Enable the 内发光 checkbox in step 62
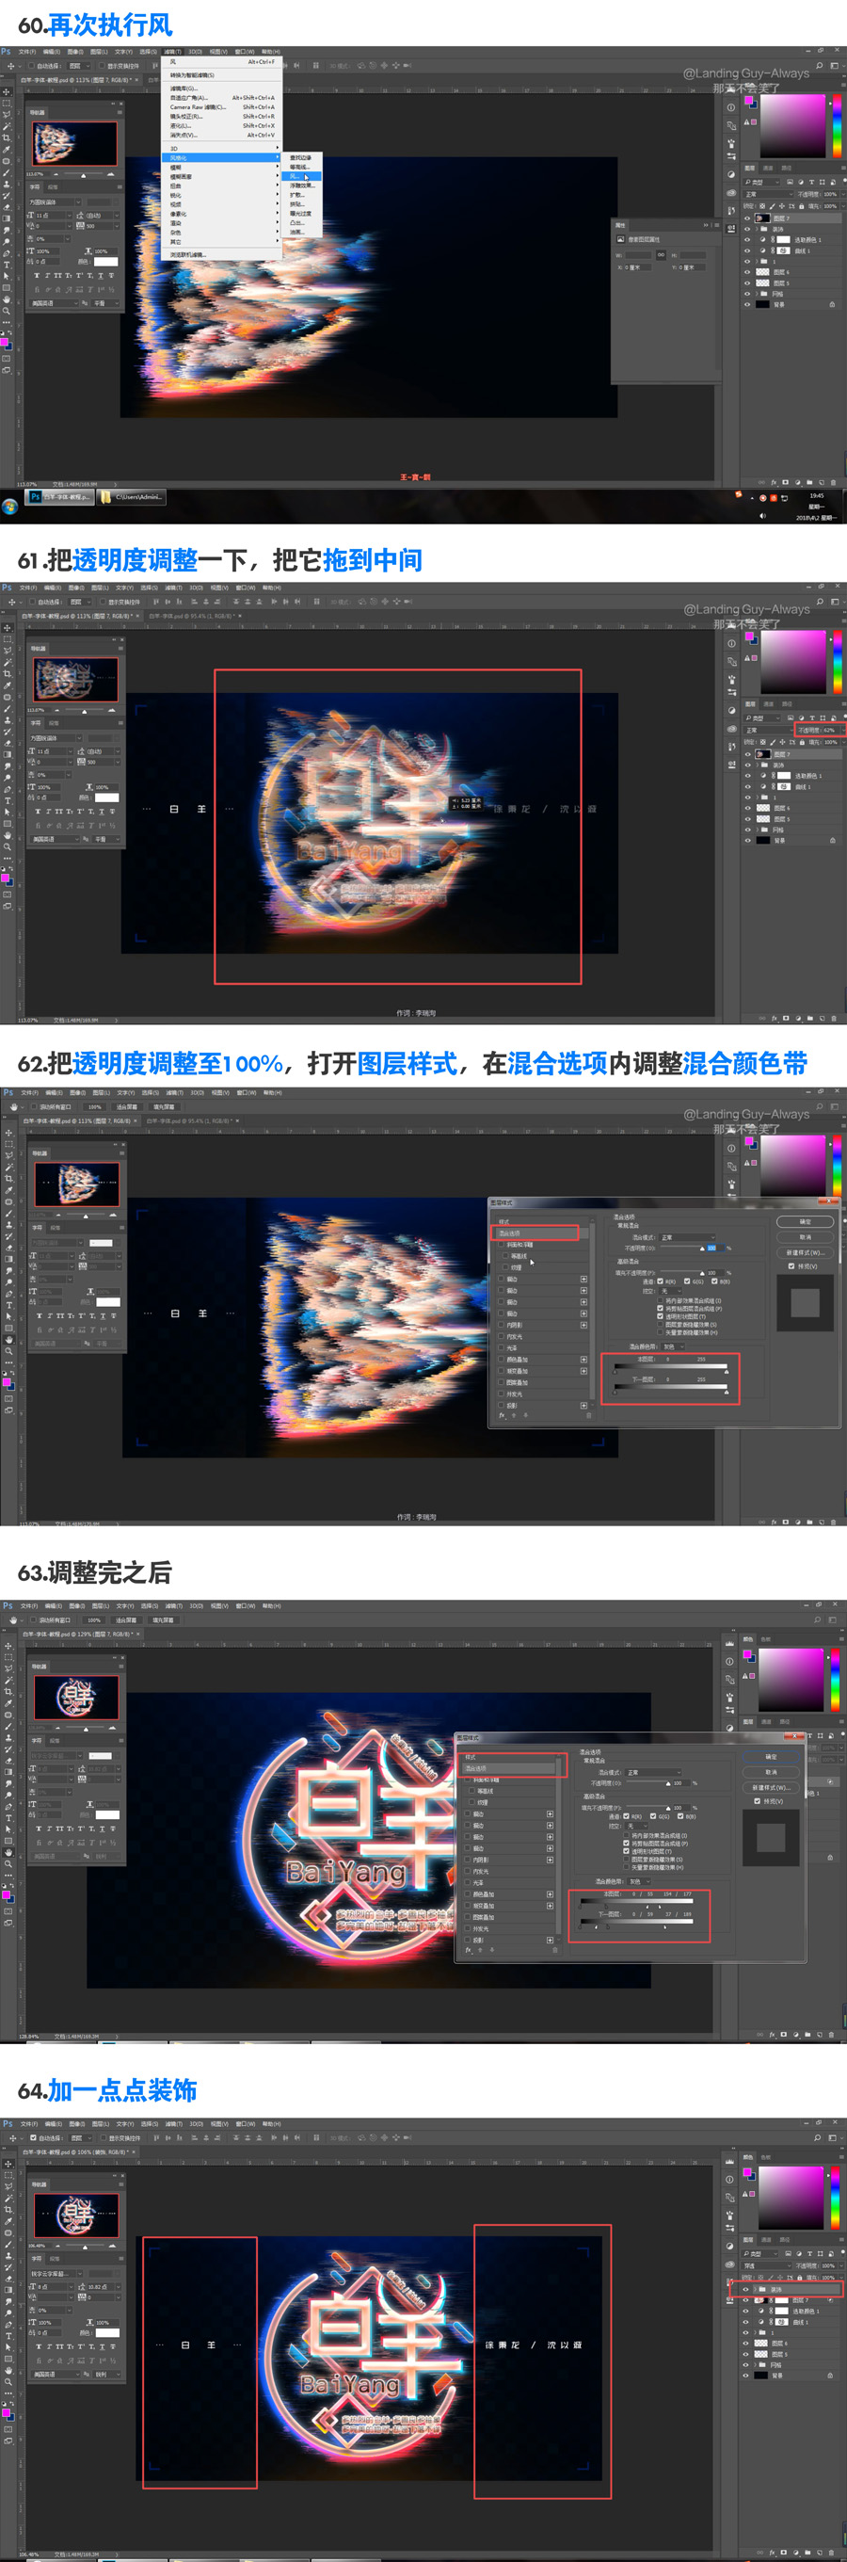The height and width of the screenshot is (2562, 847). tap(501, 1337)
